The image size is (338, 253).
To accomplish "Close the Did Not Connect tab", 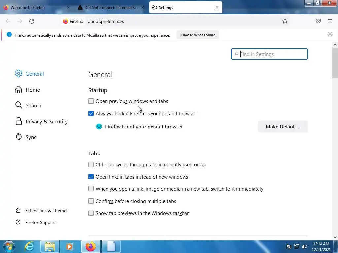I will pyautogui.click(x=143, y=7).
